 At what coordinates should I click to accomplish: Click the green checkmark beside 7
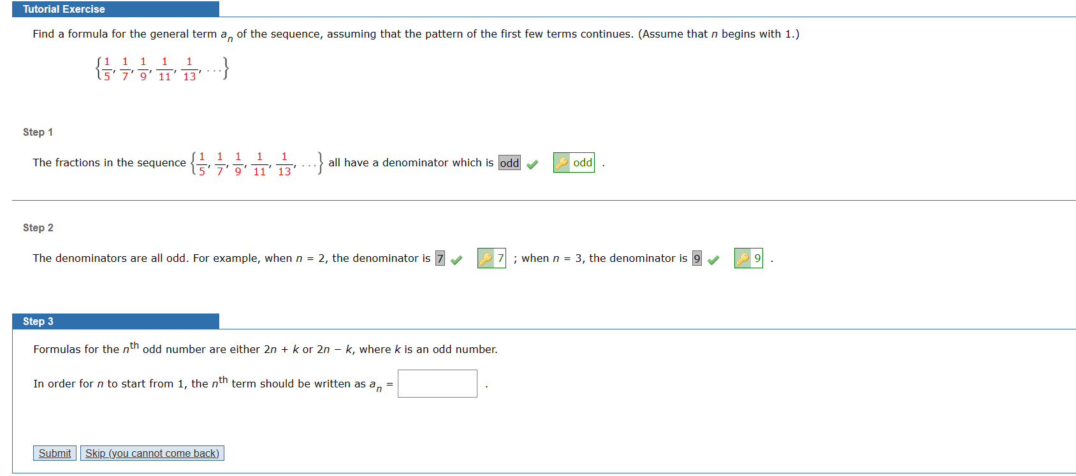pyautogui.click(x=455, y=259)
